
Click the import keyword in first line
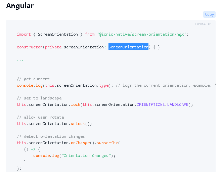24,34
